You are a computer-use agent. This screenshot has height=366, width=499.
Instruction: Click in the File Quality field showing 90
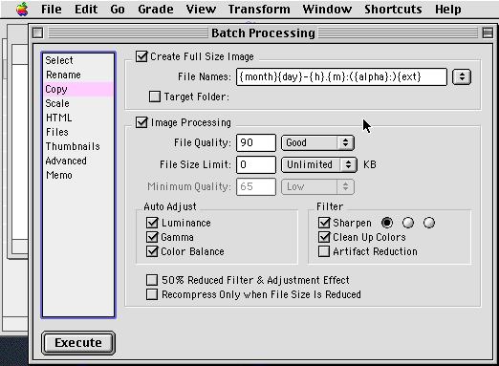pyautogui.click(x=256, y=142)
